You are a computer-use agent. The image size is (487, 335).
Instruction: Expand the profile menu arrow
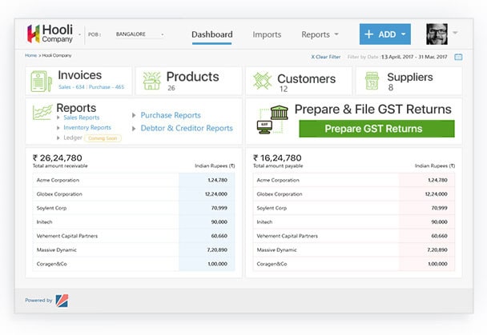(455, 33)
